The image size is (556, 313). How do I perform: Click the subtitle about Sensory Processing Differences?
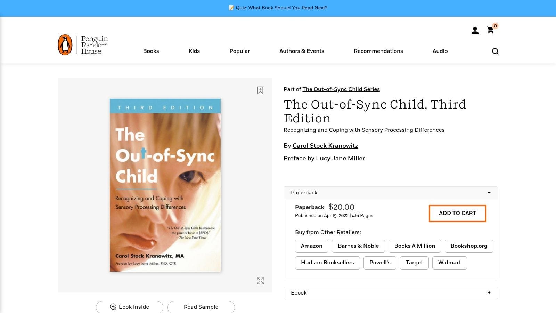[364, 130]
